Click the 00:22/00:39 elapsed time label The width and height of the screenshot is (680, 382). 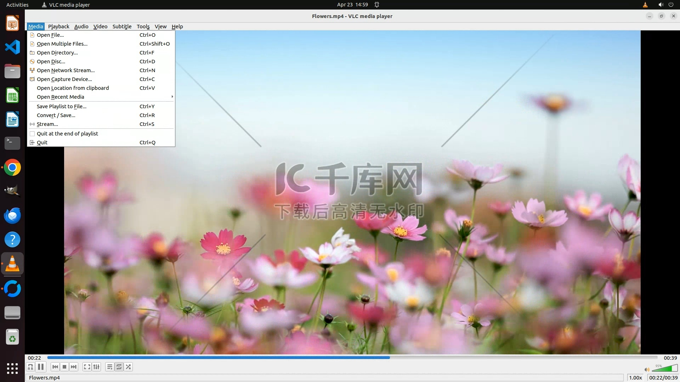click(x=663, y=378)
